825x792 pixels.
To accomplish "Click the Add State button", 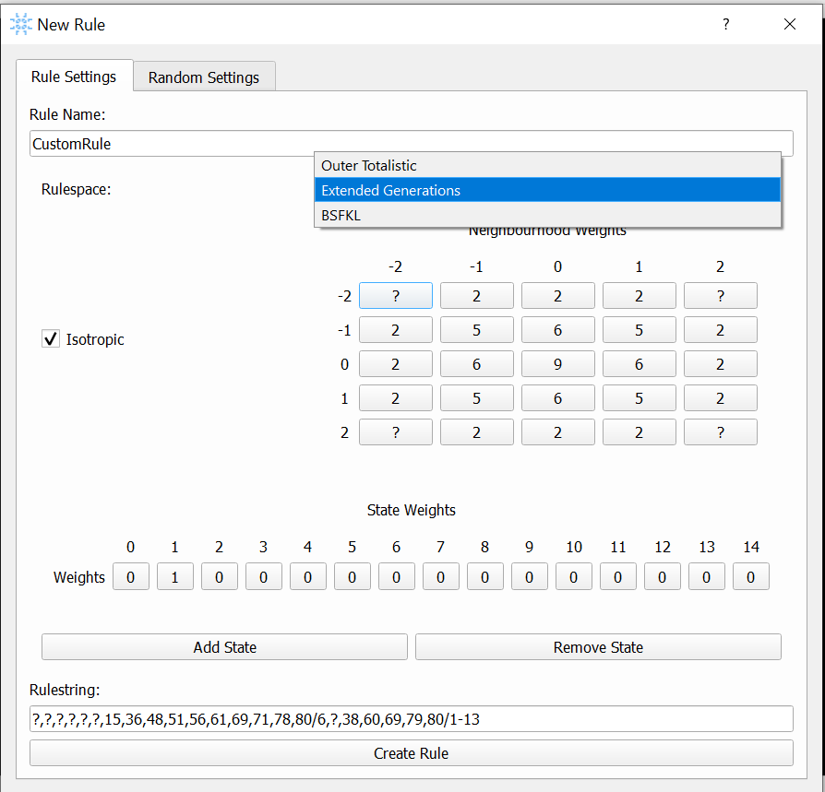I will click(224, 647).
